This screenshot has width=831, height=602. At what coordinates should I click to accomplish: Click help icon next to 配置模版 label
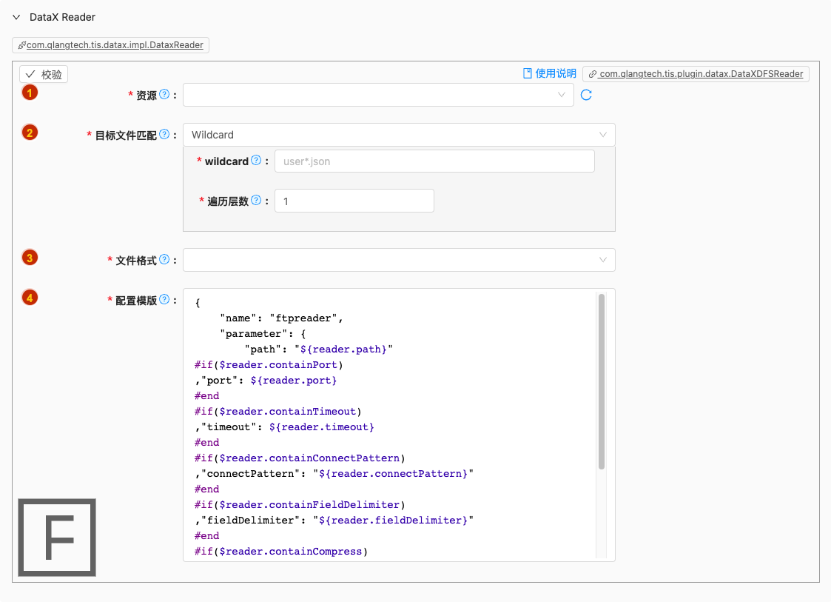(x=164, y=299)
